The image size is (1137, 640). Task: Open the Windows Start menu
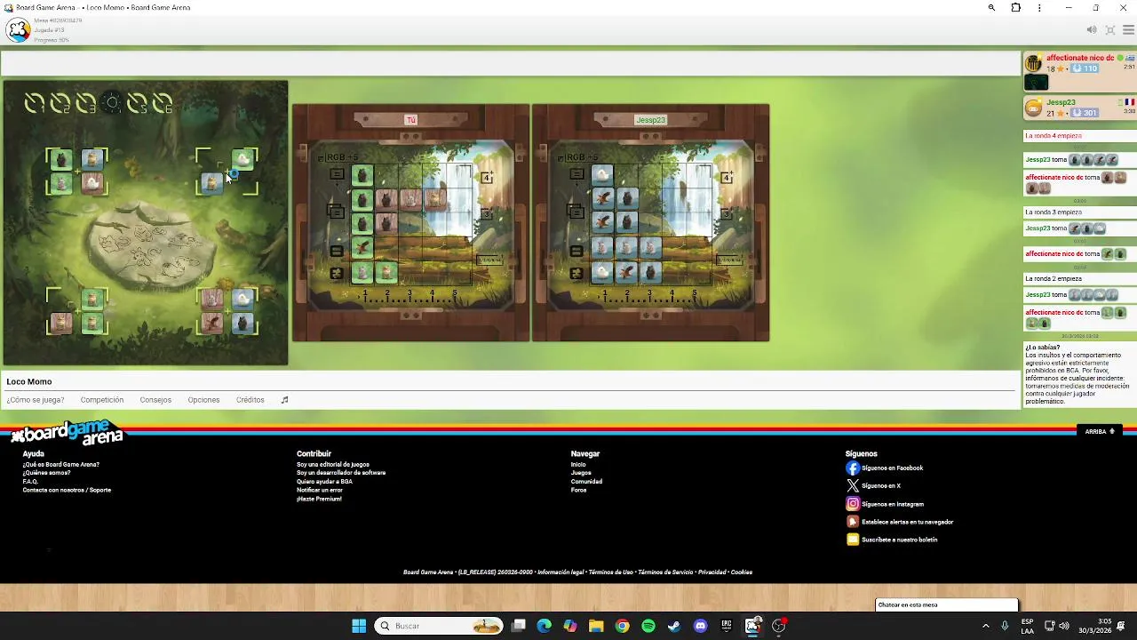click(x=359, y=626)
